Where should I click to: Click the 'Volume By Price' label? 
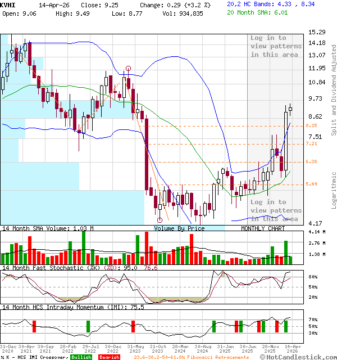pos(180,228)
